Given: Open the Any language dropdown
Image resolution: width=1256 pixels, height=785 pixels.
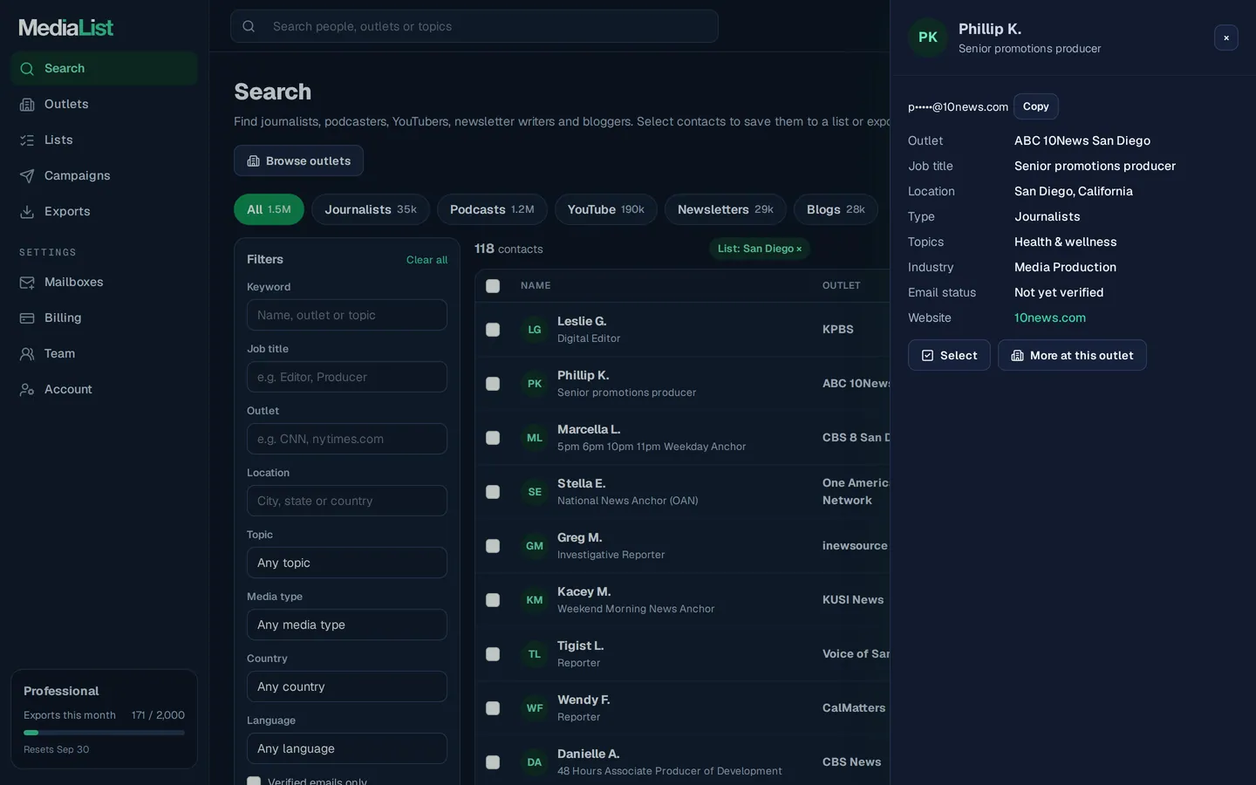Looking at the screenshot, I should click(x=347, y=748).
